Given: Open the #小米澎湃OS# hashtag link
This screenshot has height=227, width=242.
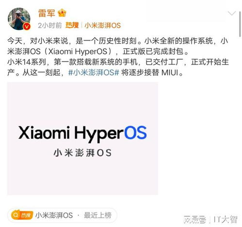Looking at the screenshot, I should [x=94, y=72].
